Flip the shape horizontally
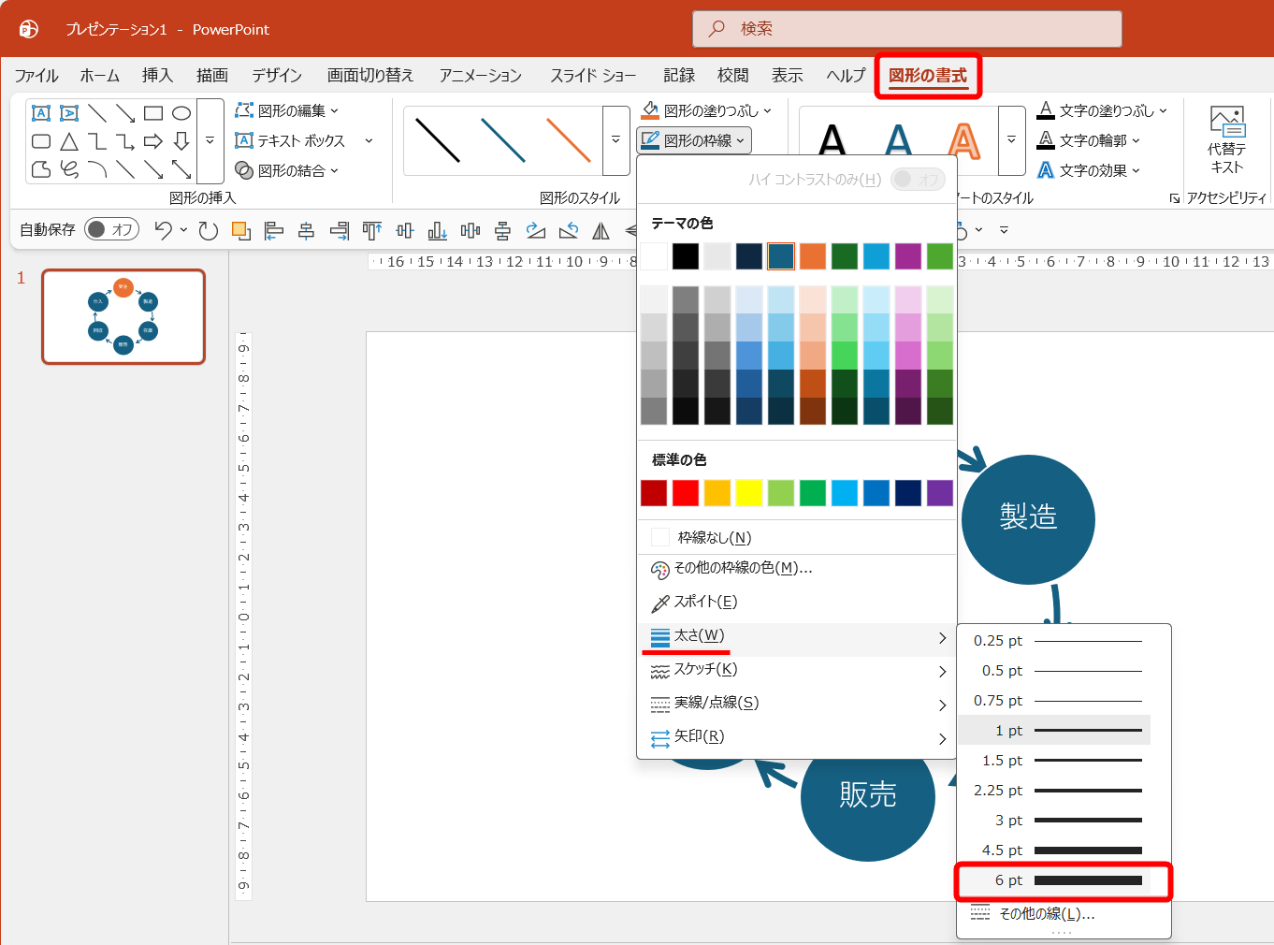The width and height of the screenshot is (1274, 945). (x=601, y=230)
